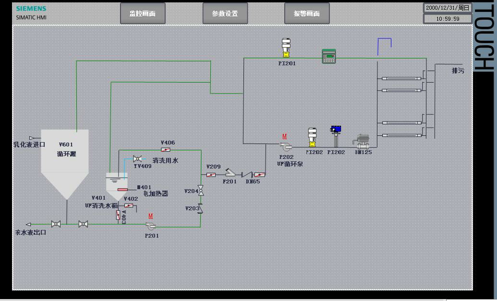Screen dimensions: 497x301
Task: Click the date display field
Action: (x=447, y=8)
